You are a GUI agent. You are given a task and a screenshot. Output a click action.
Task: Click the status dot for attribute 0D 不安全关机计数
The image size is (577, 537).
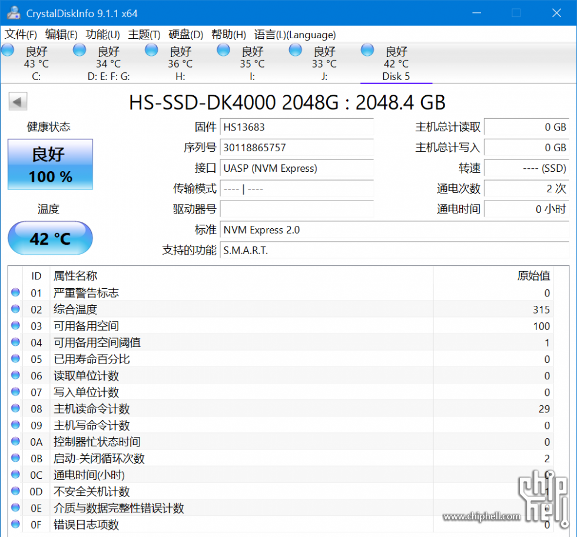pos(15,491)
